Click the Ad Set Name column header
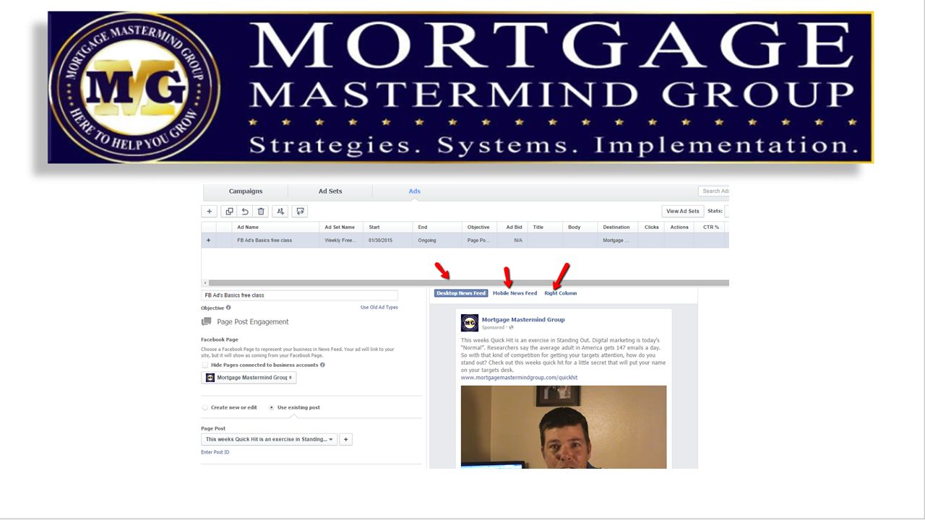Screen dimensions: 925x520 point(343,227)
